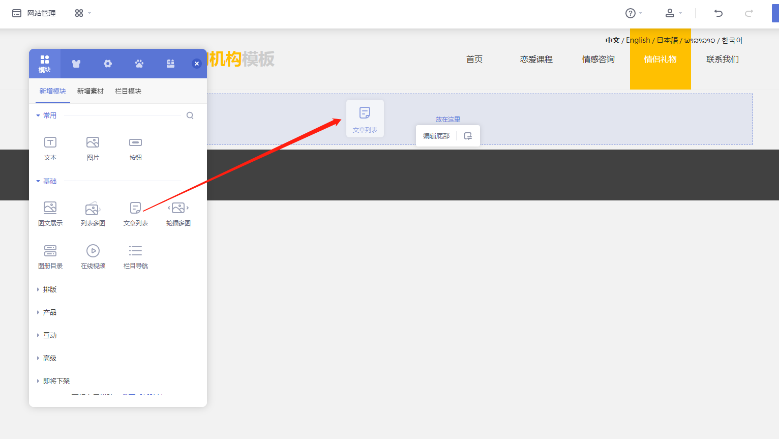Switch site language to 中文
The width and height of the screenshot is (779, 439).
613,40
